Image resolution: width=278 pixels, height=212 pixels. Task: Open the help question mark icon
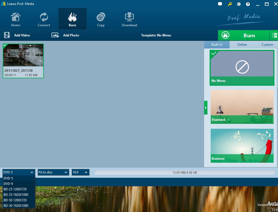coord(248,4)
